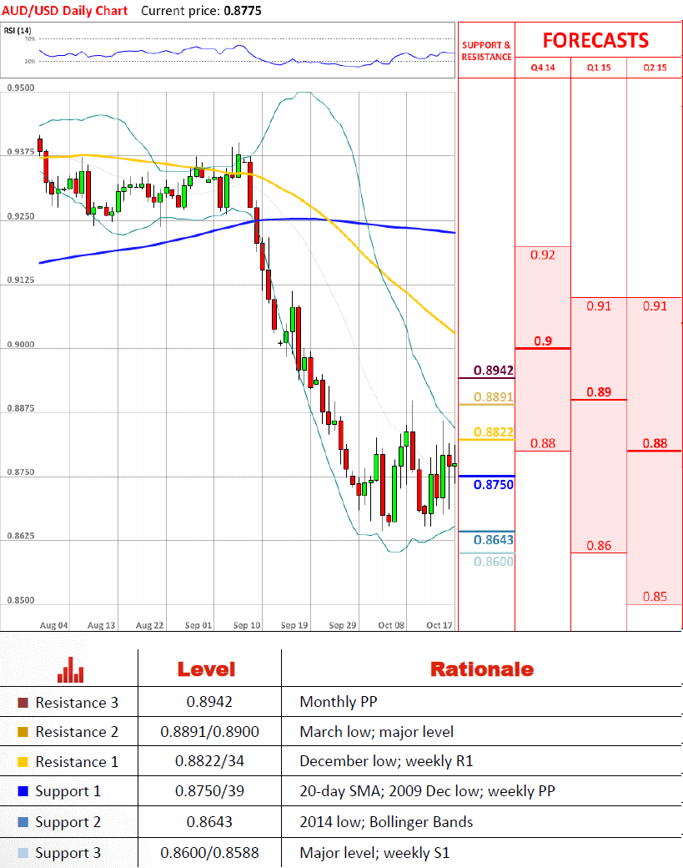
Task: Click the Resistance 2 amber color swatch
Action: pyautogui.click(x=23, y=732)
